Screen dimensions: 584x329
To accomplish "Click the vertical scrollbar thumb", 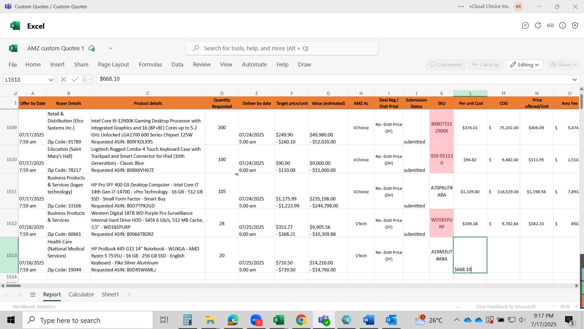I will coord(582,101).
